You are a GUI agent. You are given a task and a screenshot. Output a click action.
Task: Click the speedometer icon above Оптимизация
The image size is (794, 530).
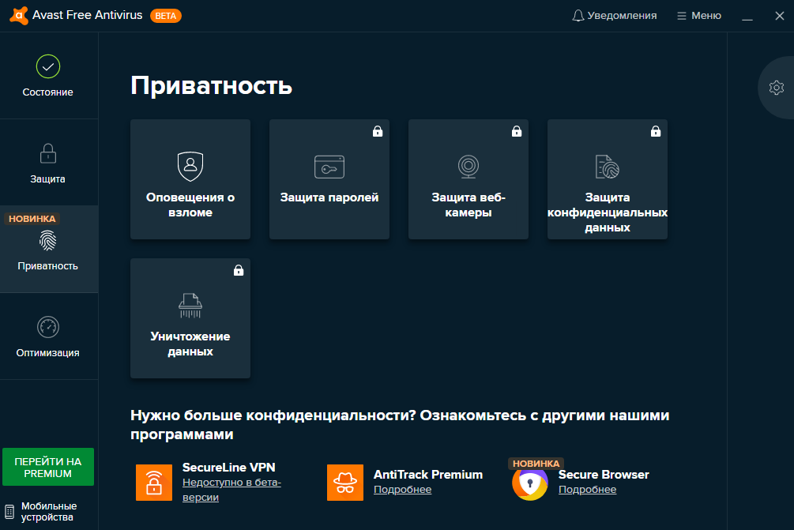(x=48, y=327)
